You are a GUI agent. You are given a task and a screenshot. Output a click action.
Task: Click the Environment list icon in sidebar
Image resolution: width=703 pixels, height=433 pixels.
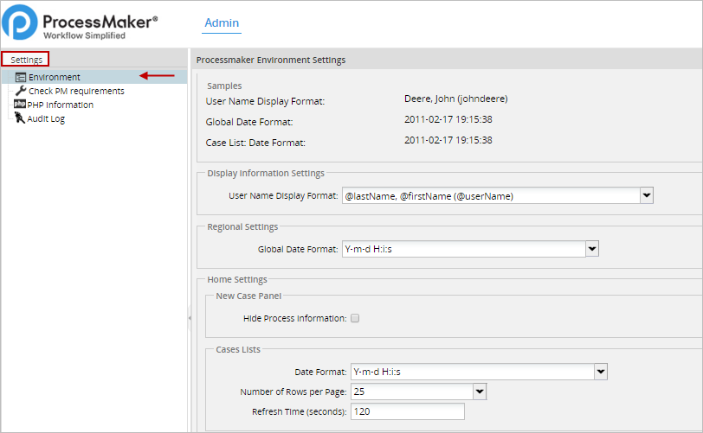pyautogui.click(x=21, y=77)
